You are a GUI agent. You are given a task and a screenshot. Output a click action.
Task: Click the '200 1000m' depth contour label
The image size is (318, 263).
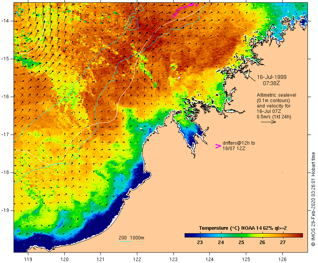click(x=131, y=238)
